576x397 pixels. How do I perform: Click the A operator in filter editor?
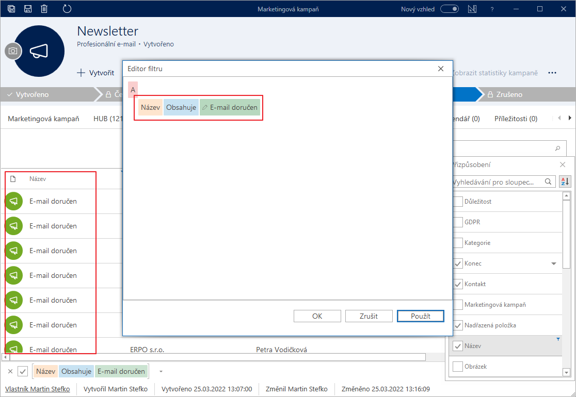point(133,90)
